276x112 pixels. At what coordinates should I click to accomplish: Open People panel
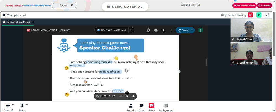(131, 107)
